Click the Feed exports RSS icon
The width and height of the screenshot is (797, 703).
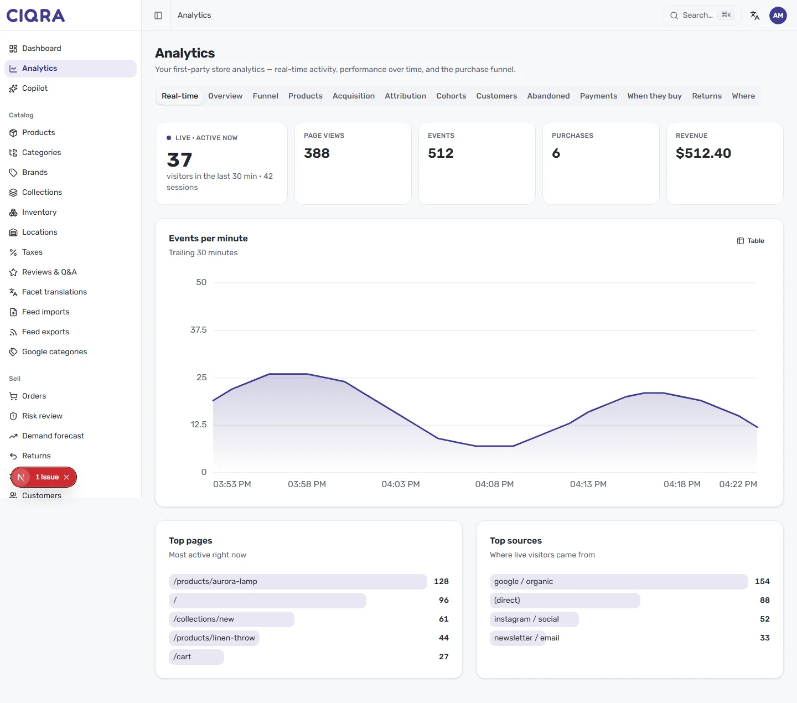tap(13, 332)
